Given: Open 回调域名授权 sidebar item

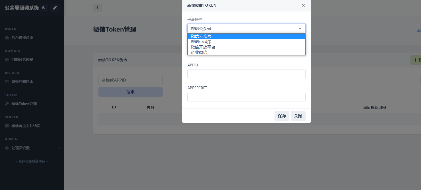Looking at the screenshot, I should 22,60.
